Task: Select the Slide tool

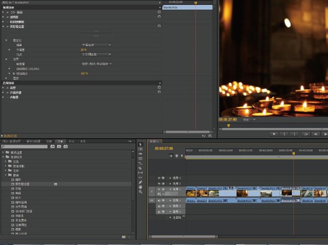Action: click(140, 178)
